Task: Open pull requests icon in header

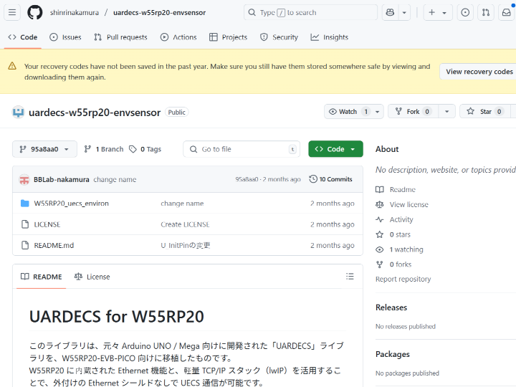Action: [486, 12]
